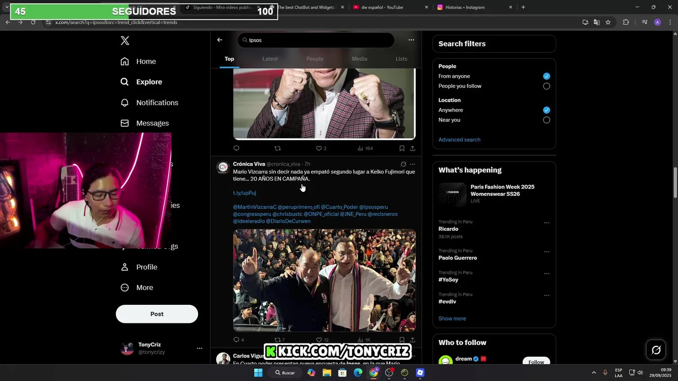This screenshot has height=381, width=678.
Task: Open the X logo home icon
Action: (x=125, y=41)
